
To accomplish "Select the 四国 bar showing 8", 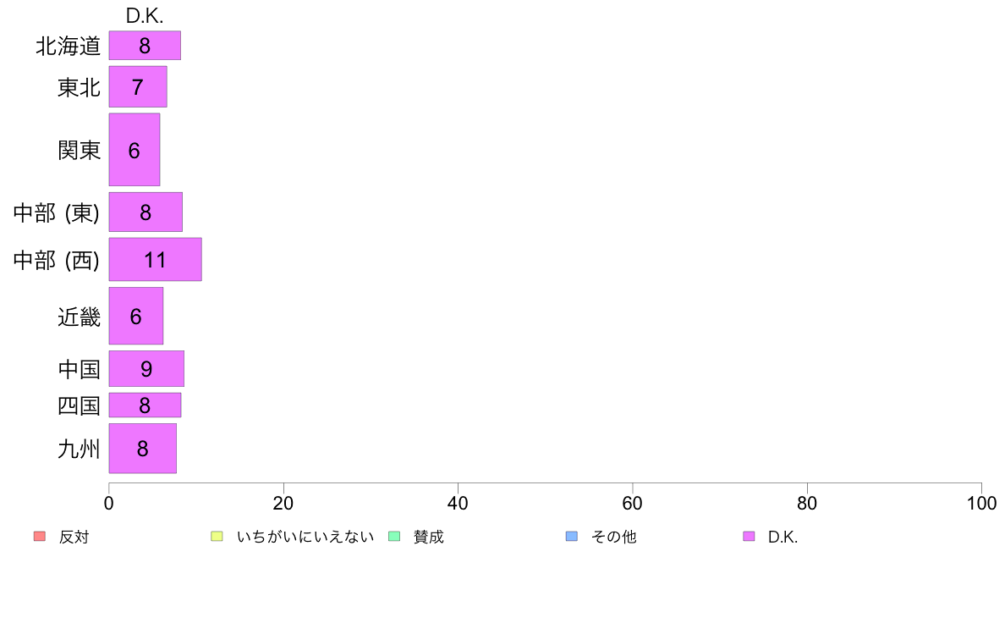I will (145, 405).
